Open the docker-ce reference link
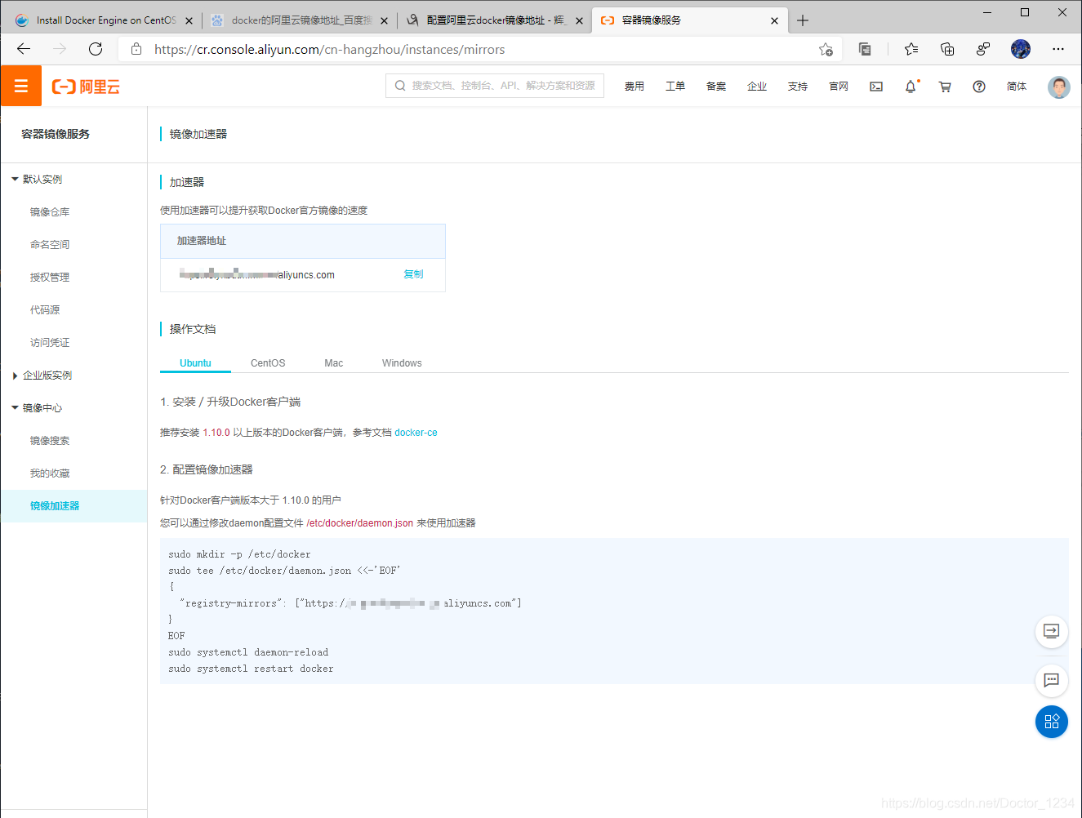The image size is (1082, 818). point(416,433)
